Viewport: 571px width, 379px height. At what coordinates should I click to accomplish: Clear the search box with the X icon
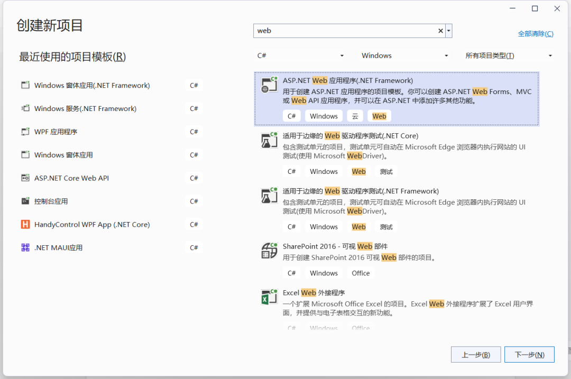(440, 31)
